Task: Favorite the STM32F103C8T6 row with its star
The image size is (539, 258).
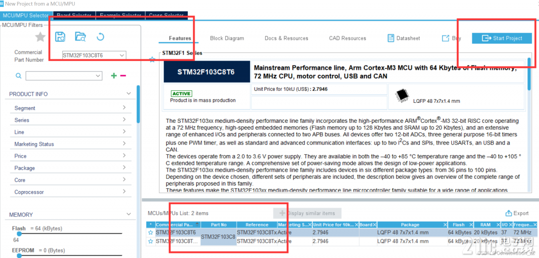Action: tap(150, 233)
